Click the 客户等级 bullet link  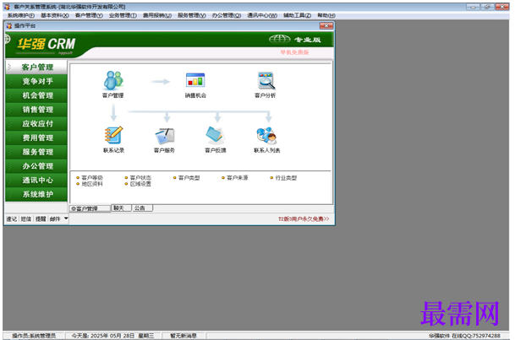(x=90, y=178)
